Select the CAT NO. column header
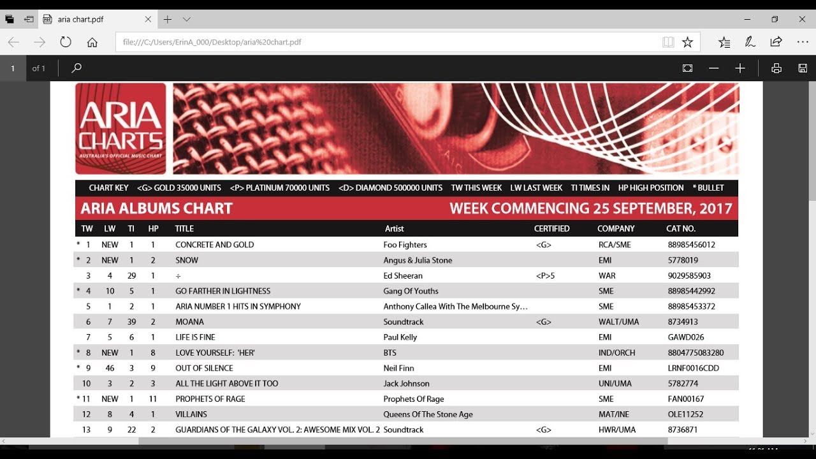This screenshot has height=459, width=816. [x=681, y=228]
